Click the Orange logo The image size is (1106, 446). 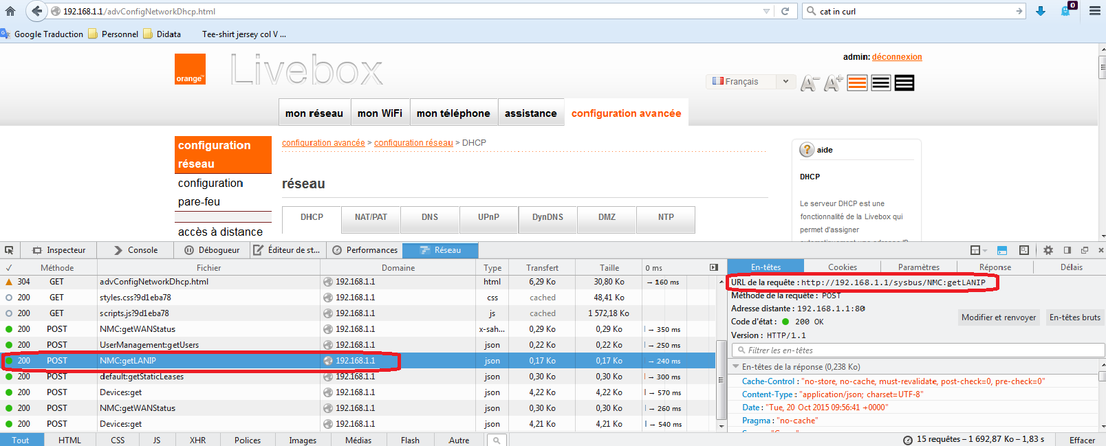pos(190,69)
